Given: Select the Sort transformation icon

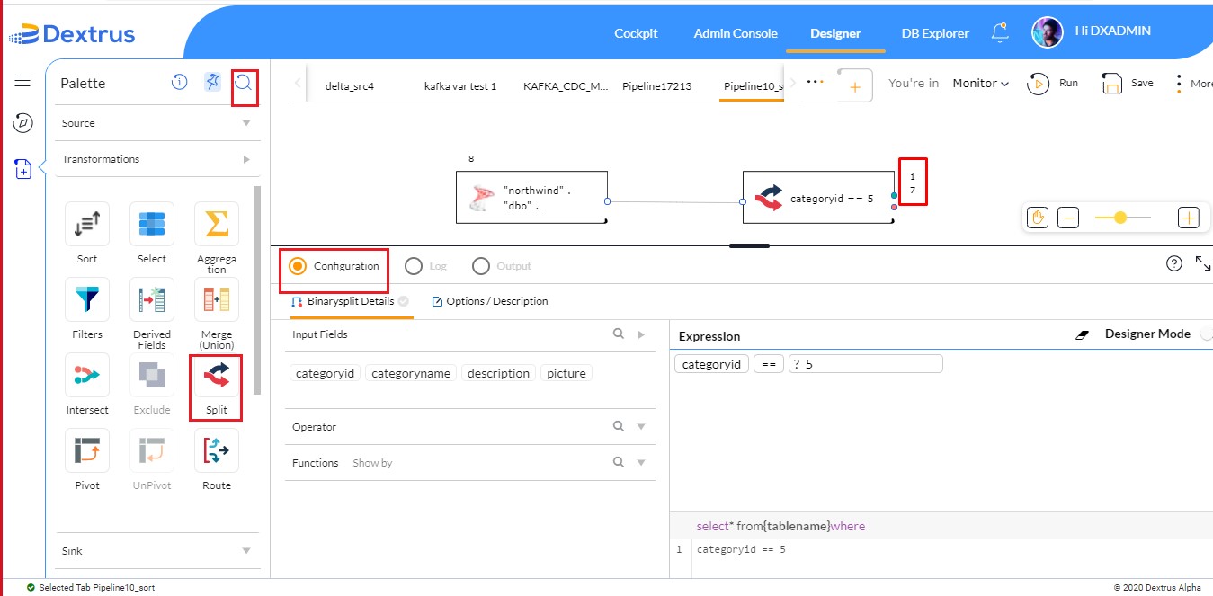Looking at the screenshot, I should click(x=87, y=224).
